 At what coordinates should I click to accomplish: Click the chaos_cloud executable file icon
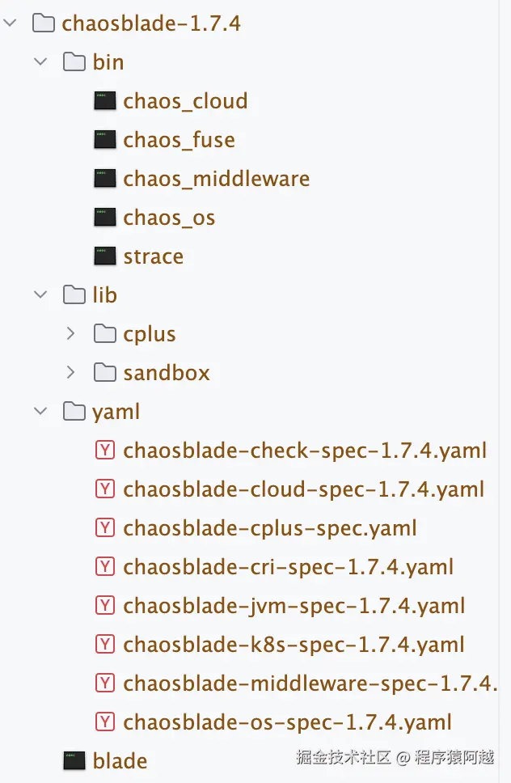pos(105,101)
